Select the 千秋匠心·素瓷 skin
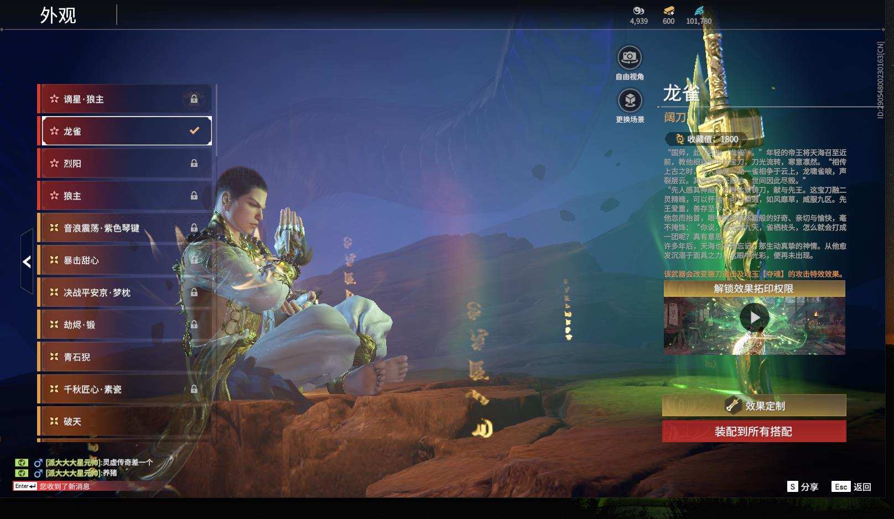Image resolution: width=894 pixels, height=519 pixels. [124, 389]
